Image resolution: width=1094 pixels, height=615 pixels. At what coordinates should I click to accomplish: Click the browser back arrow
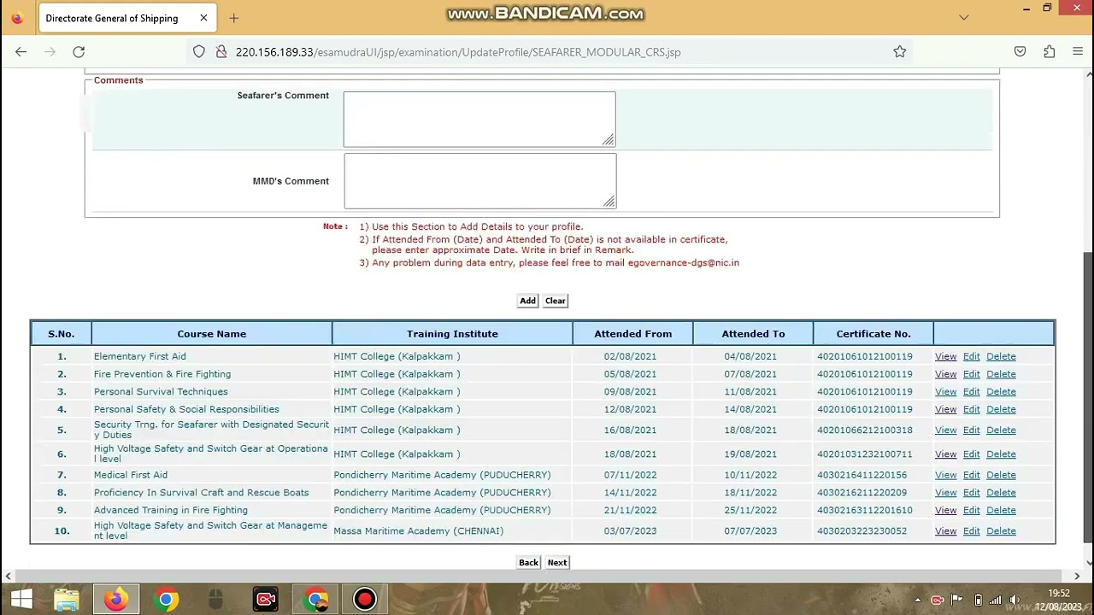tap(21, 52)
